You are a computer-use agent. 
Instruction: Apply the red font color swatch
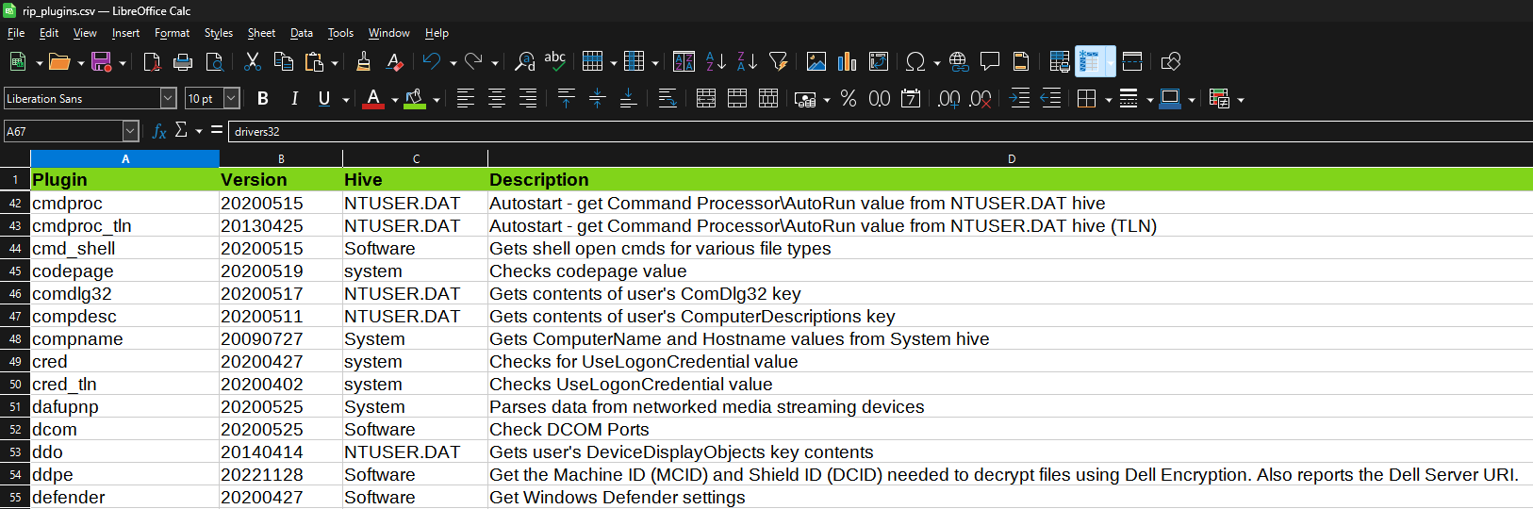[x=373, y=99]
